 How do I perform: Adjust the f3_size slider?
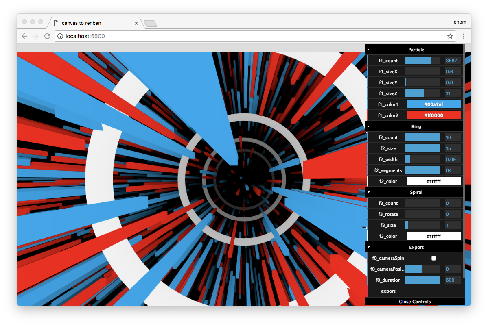422,225
